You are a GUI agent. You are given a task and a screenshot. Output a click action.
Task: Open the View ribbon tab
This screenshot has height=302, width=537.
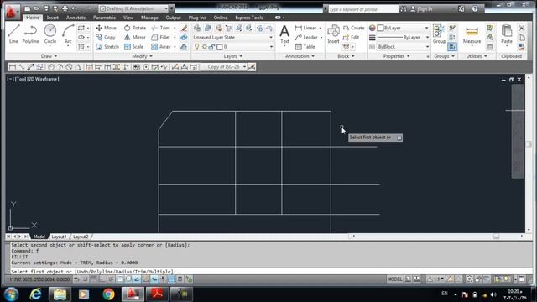click(128, 18)
